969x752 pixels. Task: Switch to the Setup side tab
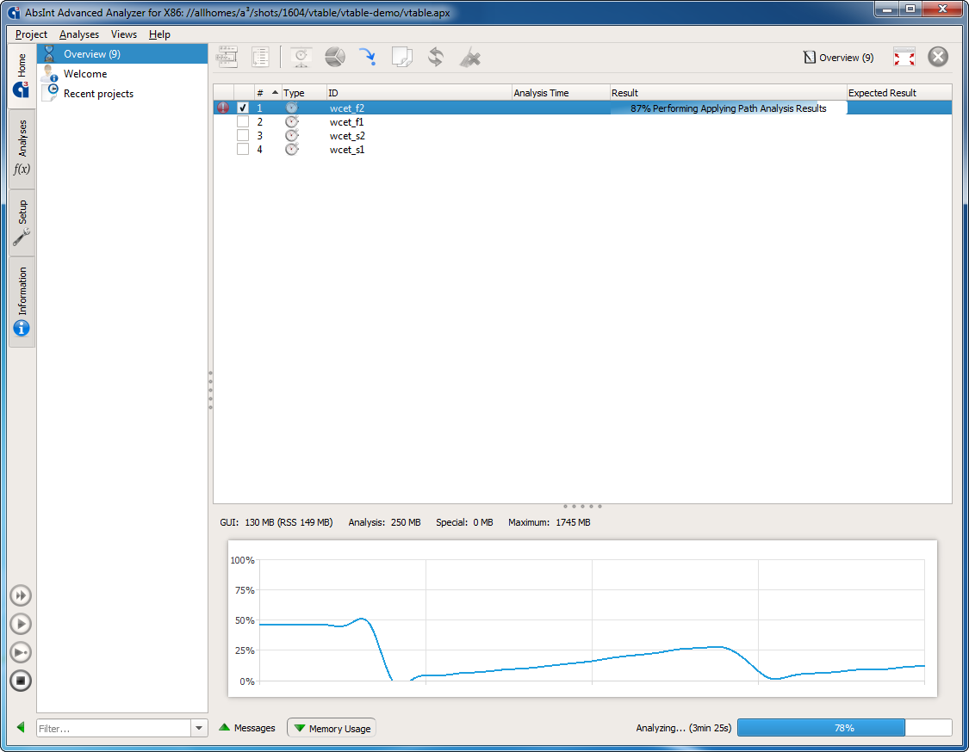22,222
